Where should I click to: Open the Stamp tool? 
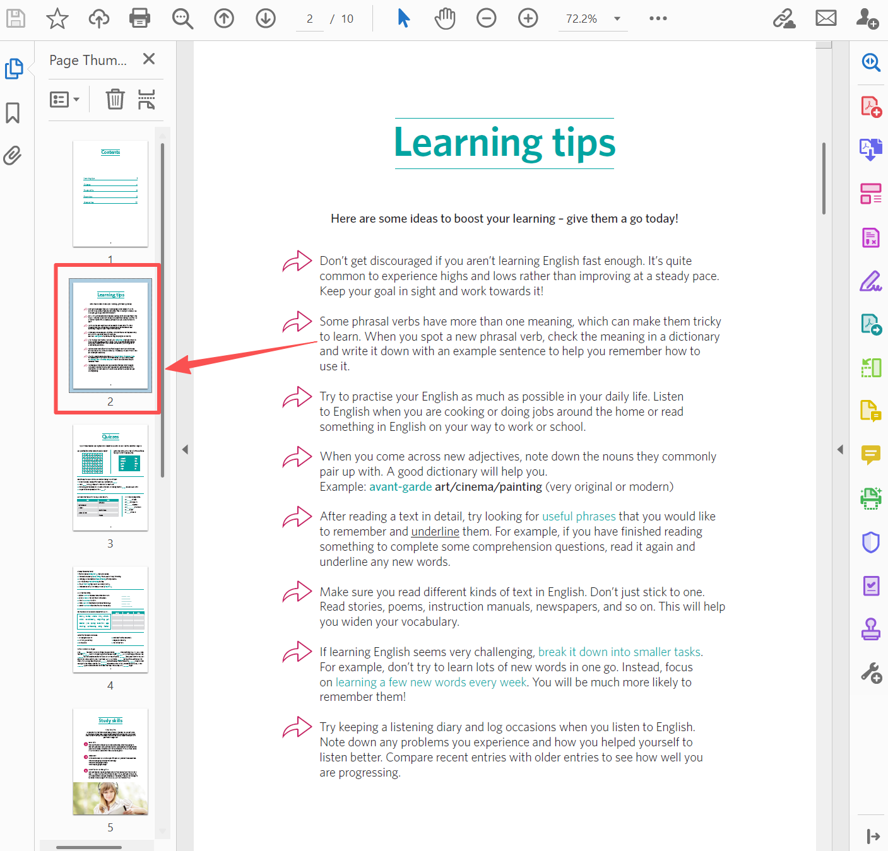pos(871,629)
